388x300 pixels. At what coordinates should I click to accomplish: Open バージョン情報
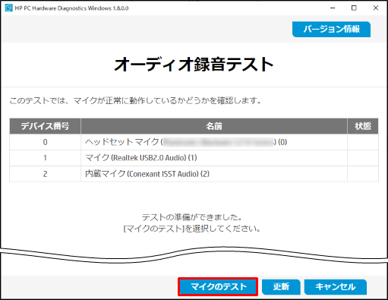(x=331, y=29)
